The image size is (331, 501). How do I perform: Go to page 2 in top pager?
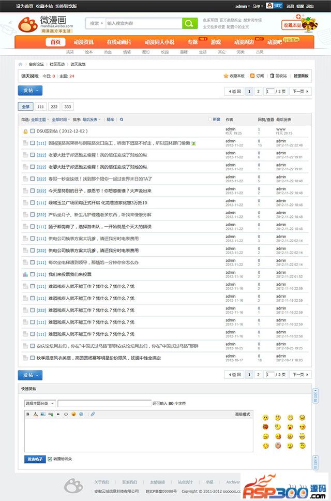[258, 92]
